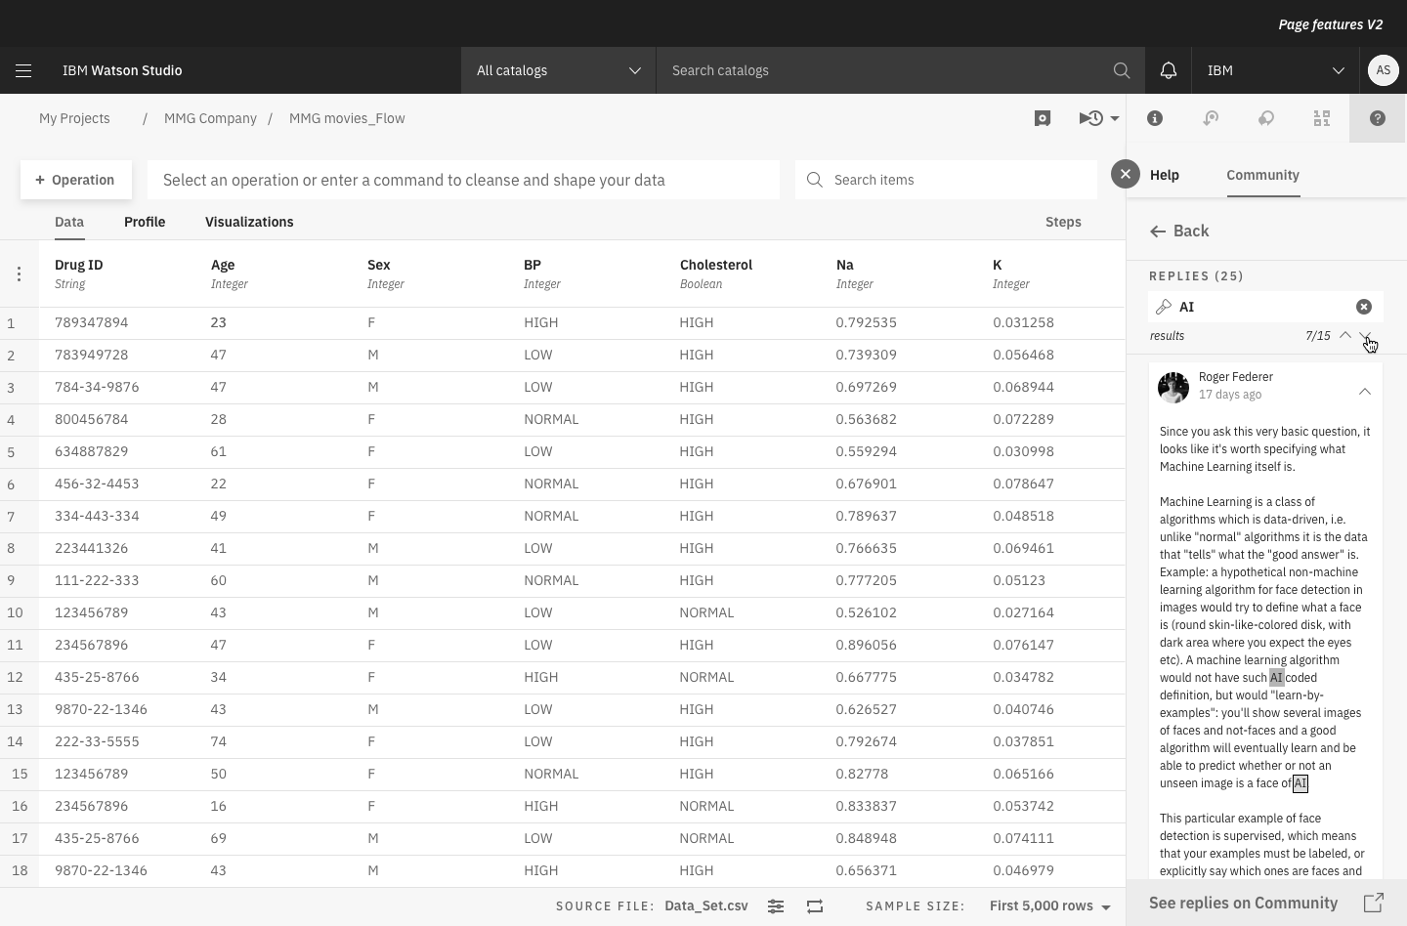Click the help question mark icon
Screen dimensions: 1407x926
[1377, 118]
